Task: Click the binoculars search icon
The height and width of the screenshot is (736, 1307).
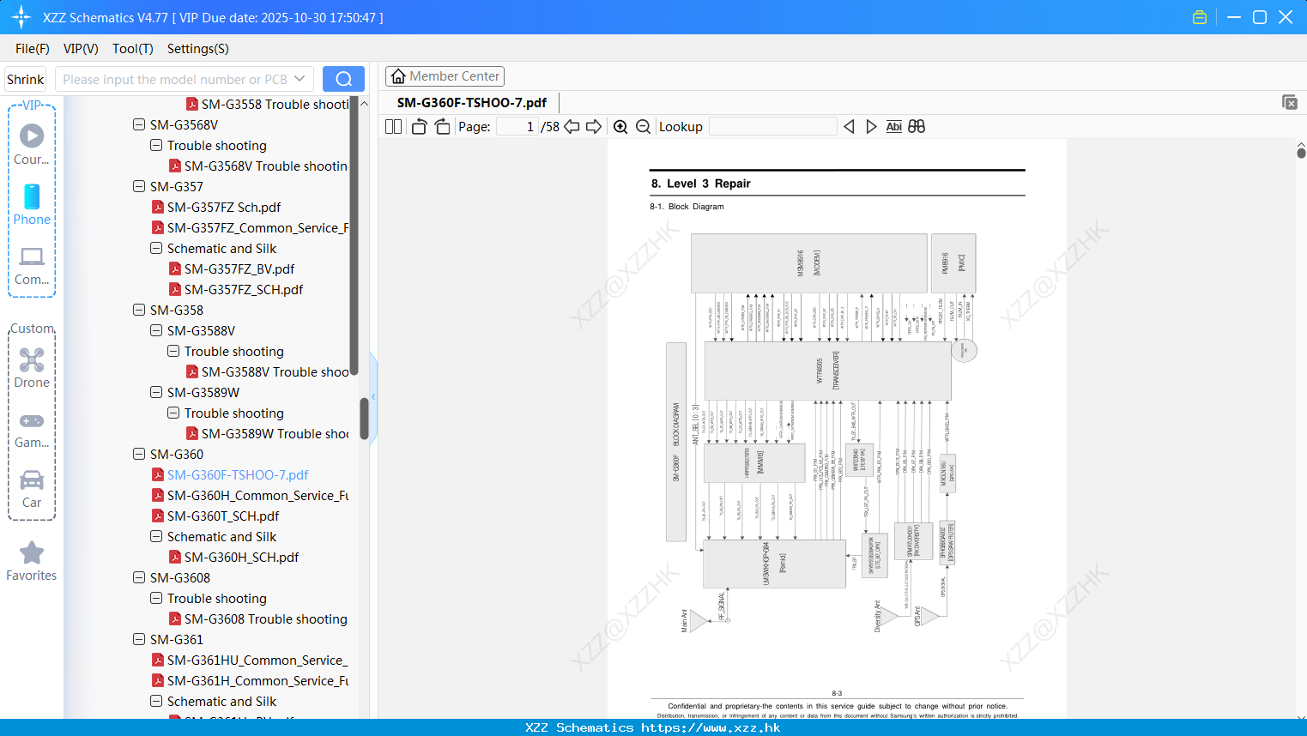Action: [x=917, y=127]
